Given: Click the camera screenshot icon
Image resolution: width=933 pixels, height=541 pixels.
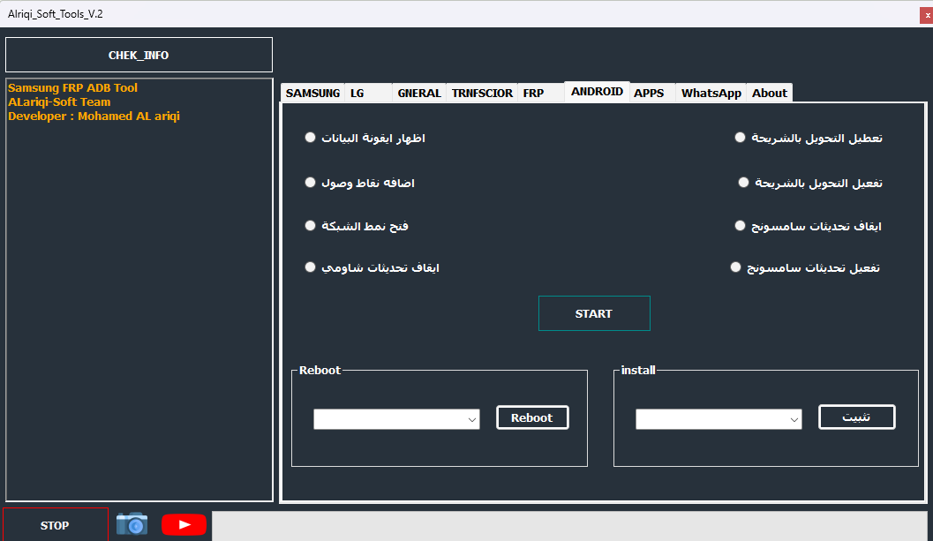Looking at the screenshot, I should pos(131,524).
